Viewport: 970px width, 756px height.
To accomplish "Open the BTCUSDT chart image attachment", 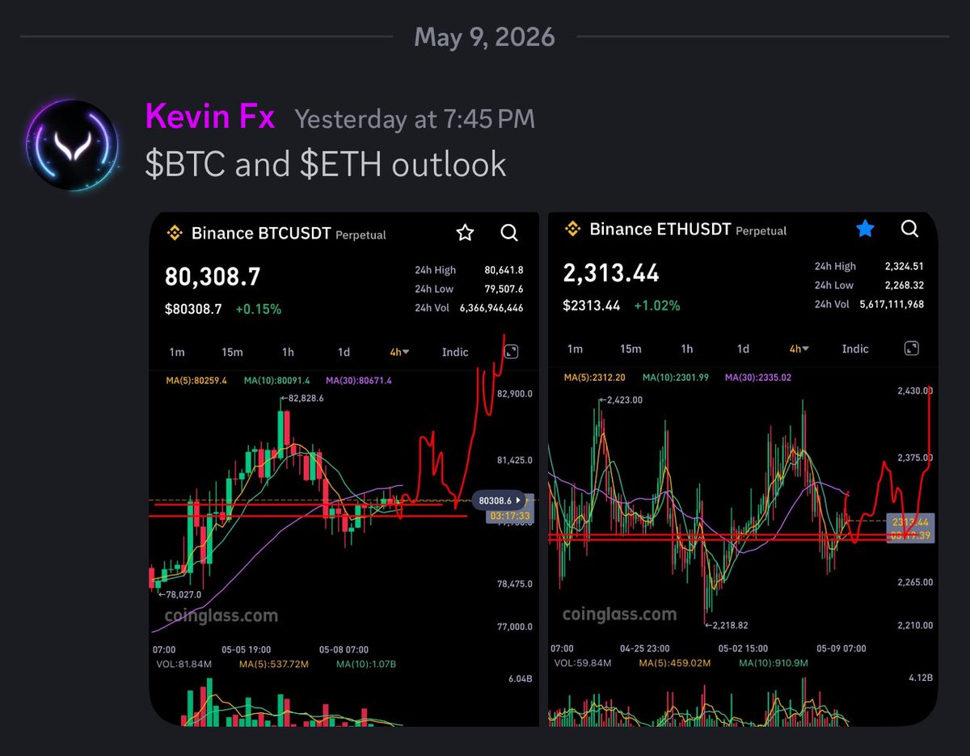I will coord(344,468).
